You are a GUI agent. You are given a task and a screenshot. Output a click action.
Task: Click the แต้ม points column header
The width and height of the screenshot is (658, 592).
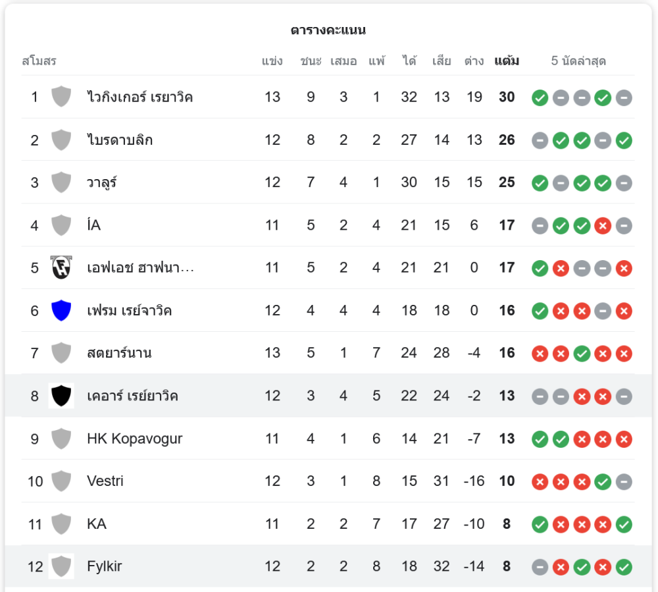pos(507,61)
